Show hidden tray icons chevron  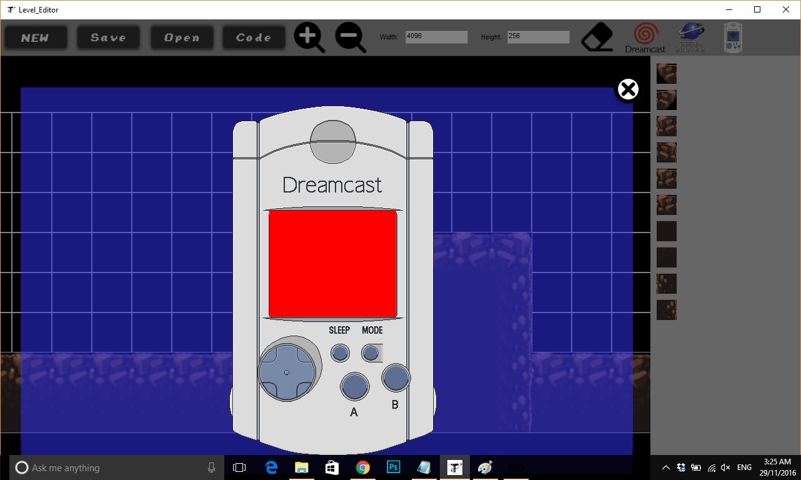[666, 467]
